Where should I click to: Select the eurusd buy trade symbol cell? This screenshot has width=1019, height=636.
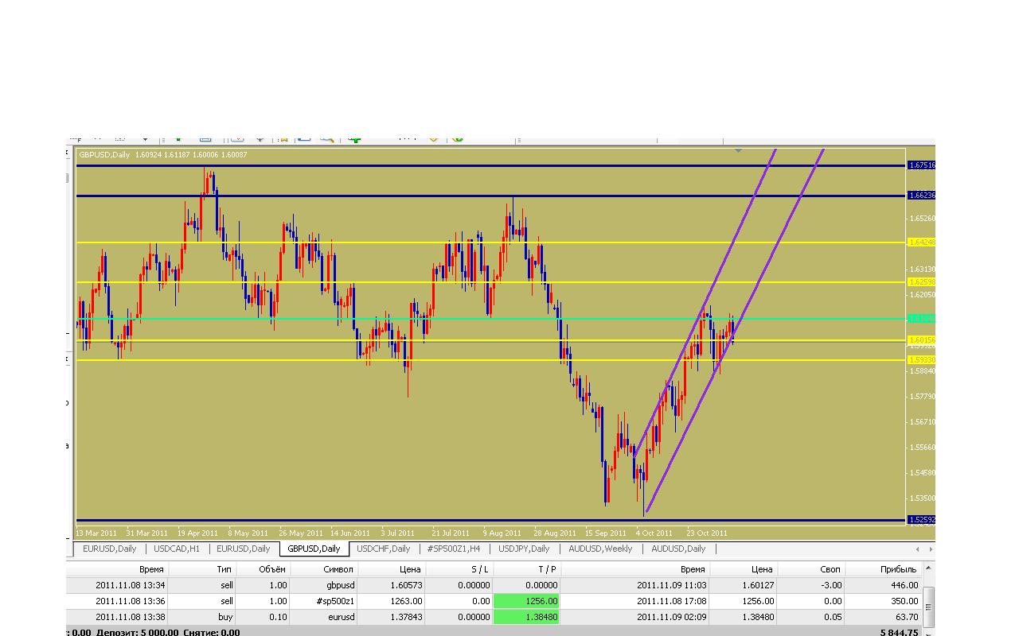pos(324,617)
